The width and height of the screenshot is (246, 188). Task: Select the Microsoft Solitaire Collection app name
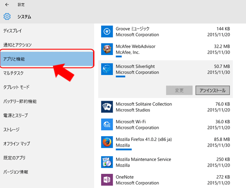144,104
